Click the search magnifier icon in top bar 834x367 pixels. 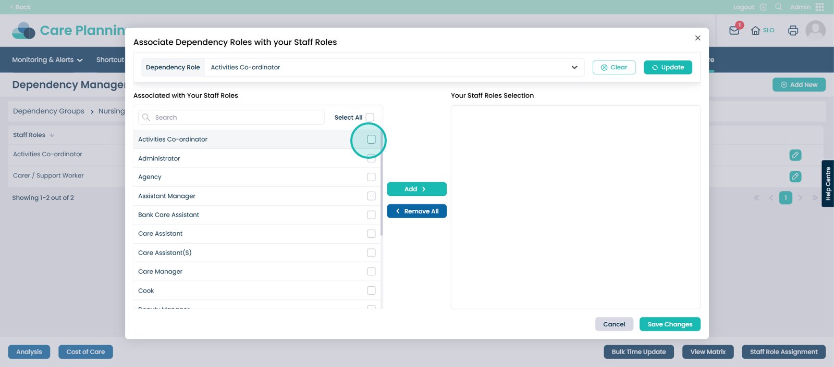click(779, 7)
